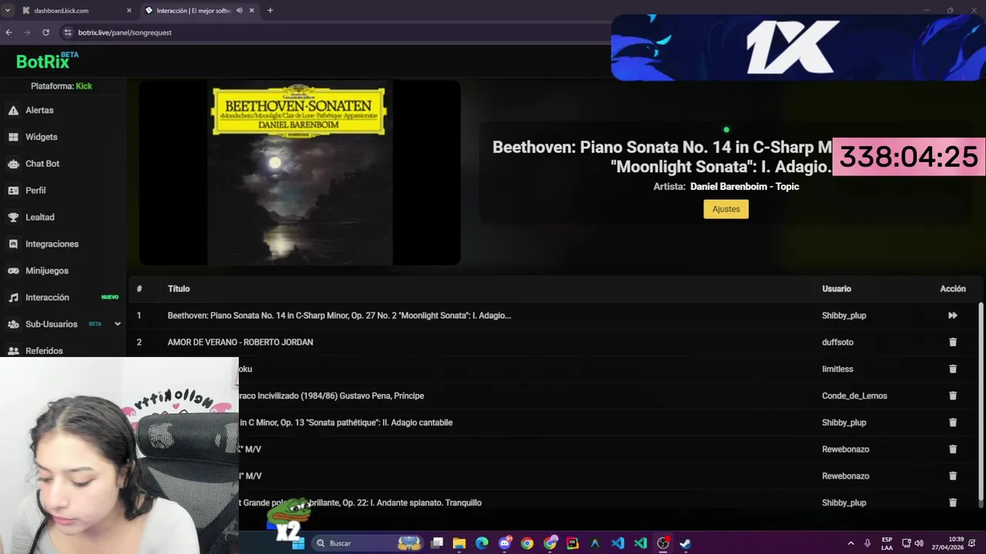The width and height of the screenshot is (986, 554).
Task: Click the ESP LAA language indicator
Action: (x=887, y=543)
